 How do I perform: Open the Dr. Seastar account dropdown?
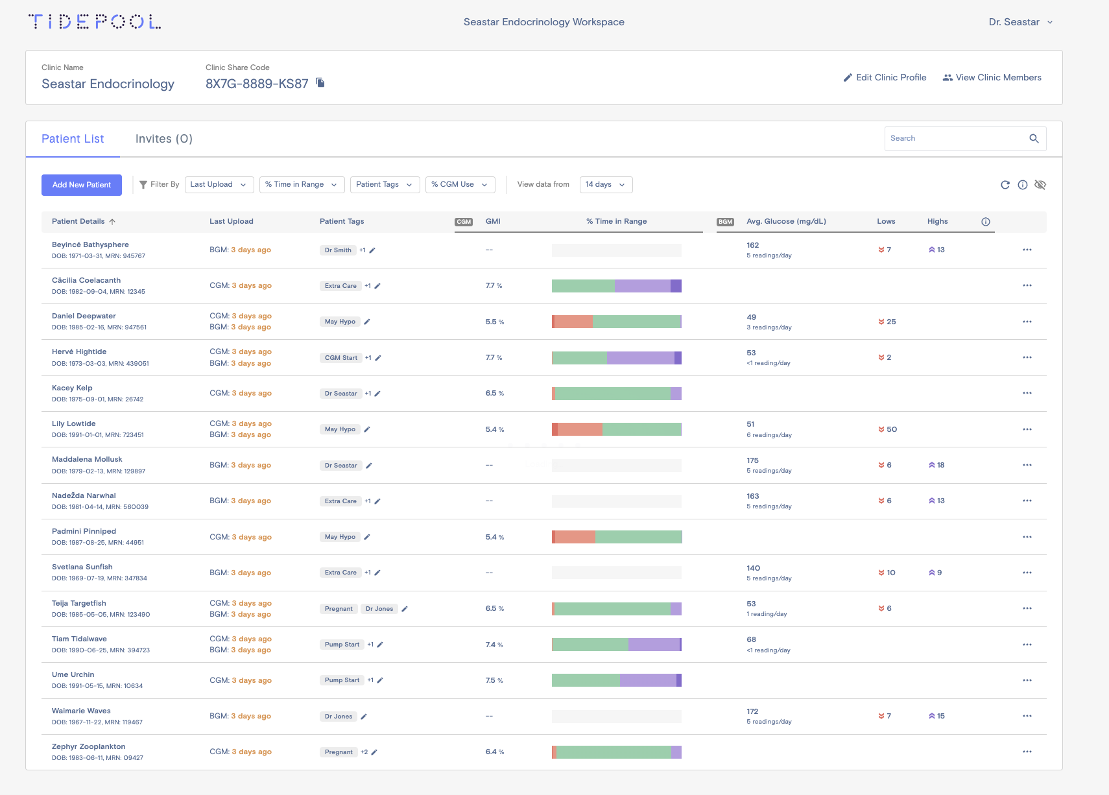click(1020, 21)
